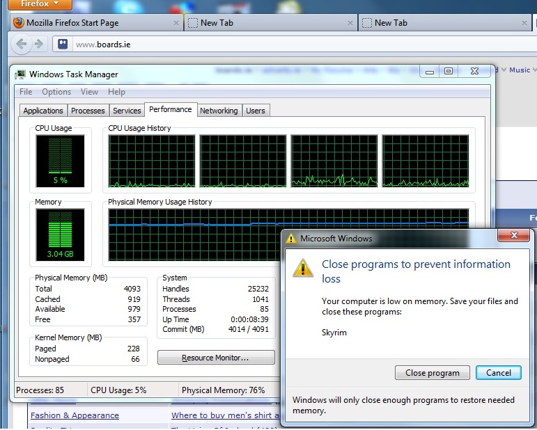Click the Memory 3.04 GB gauge
This screenshot has height=430, width=537.
click(x=61, y=234)
